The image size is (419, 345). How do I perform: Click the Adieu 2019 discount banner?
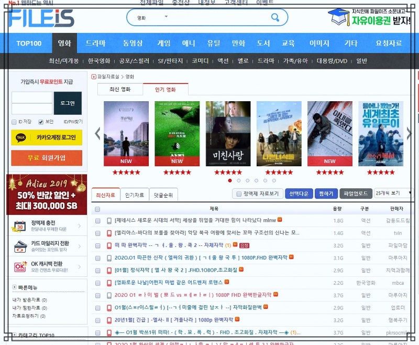pyautogui.click(x=47, y=195)
